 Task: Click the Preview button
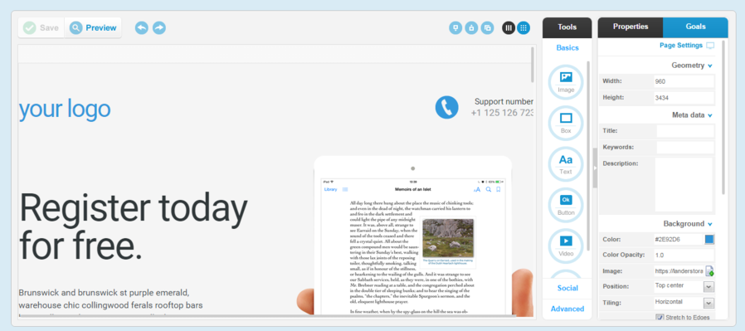tap(93, 27)
